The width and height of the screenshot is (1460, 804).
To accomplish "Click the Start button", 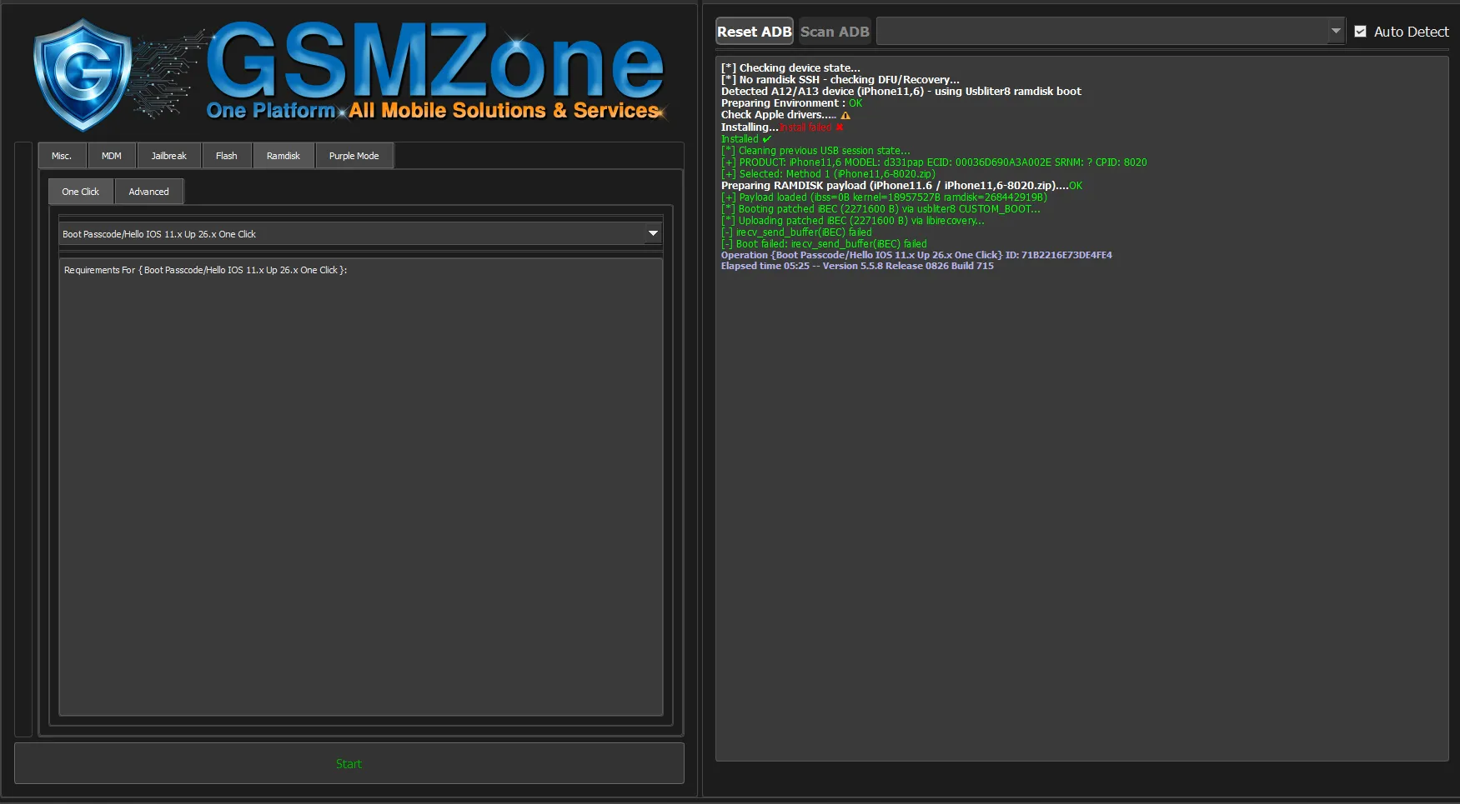I will tap(349, 763).
